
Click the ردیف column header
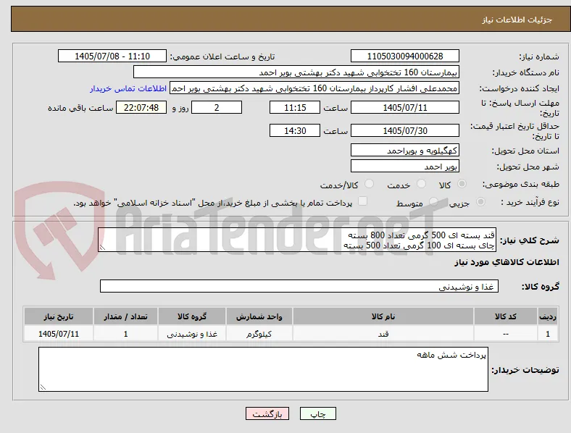548,316
